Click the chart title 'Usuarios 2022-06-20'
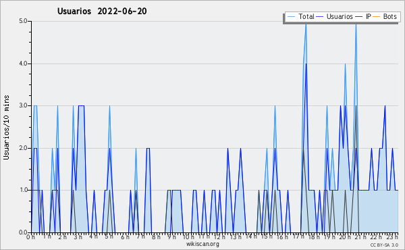This screenshot has width=405, height=250. (102, 11)
